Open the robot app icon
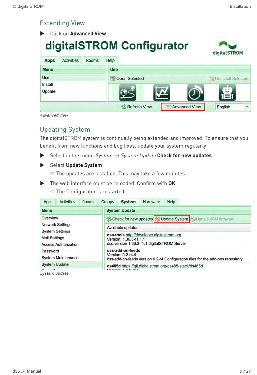Image resolution: width=257 pixels, height=375 pixels. click(x=227, y=92)
